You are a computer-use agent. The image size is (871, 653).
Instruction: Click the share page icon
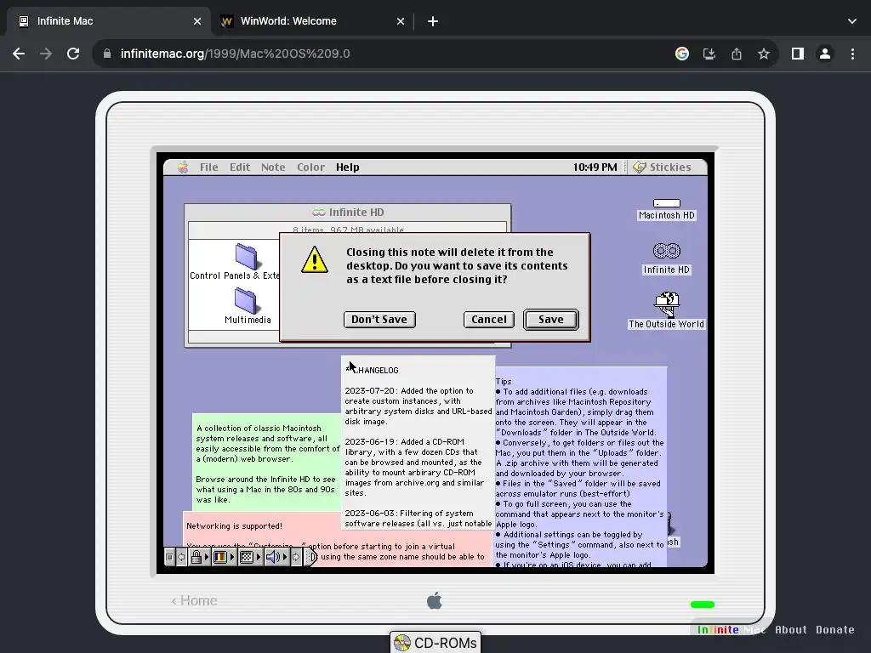point(737,54)
